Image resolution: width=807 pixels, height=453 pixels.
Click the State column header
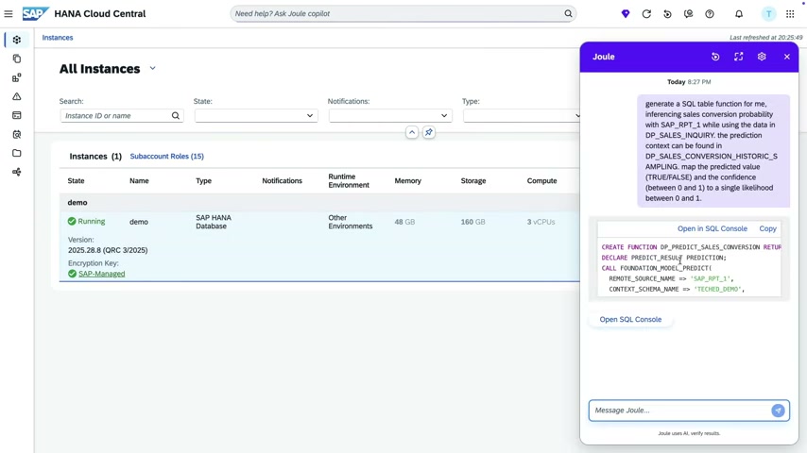coord(77,181)
